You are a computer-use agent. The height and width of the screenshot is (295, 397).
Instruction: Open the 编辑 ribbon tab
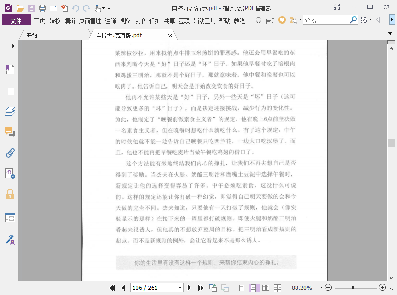(70, 21)
